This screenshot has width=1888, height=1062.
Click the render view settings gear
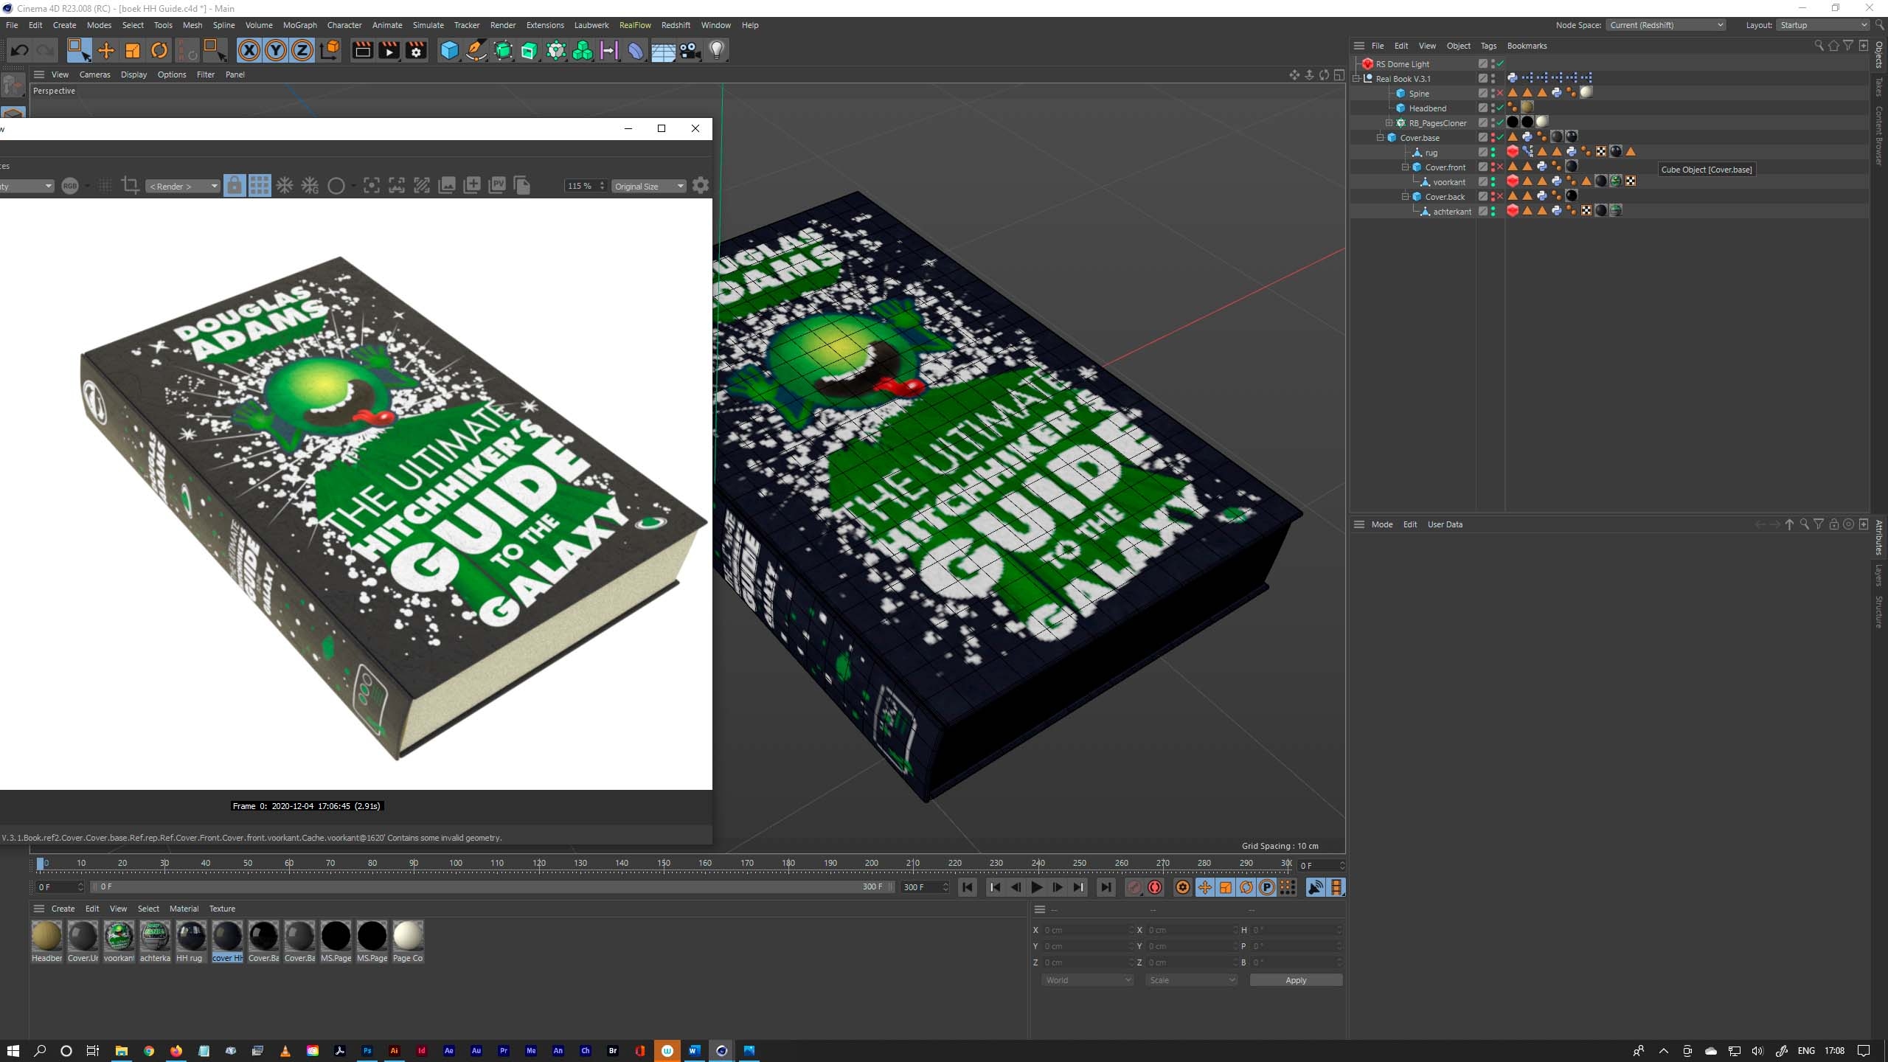click(701, 186)
